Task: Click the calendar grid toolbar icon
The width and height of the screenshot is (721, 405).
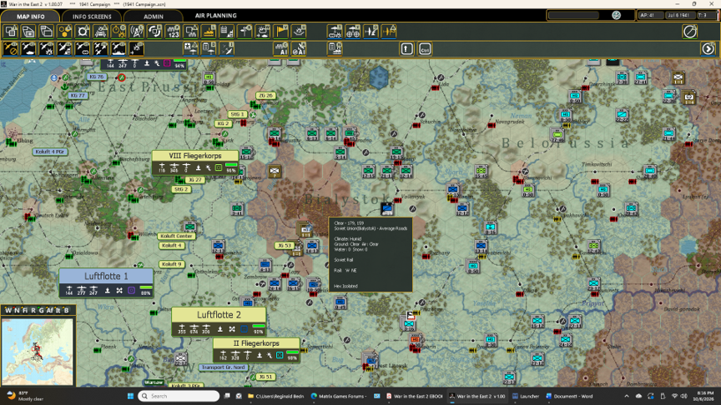Action: (227, 31)
